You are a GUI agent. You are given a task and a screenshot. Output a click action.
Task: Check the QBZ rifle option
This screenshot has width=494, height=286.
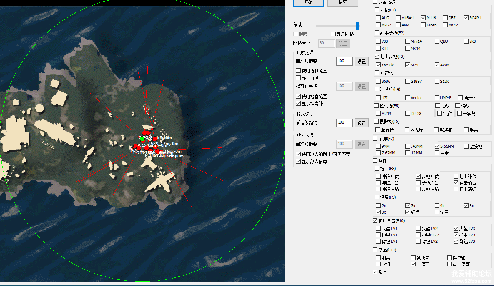pyautogui.click(x=445, y=18)
